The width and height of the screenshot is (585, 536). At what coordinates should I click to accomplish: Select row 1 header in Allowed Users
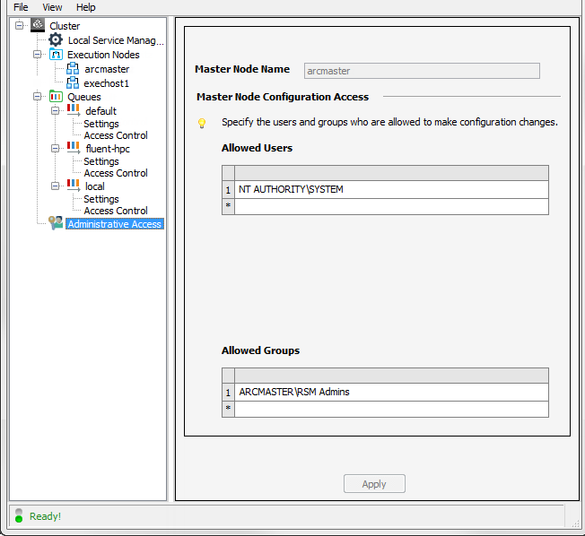click(228, 190)
